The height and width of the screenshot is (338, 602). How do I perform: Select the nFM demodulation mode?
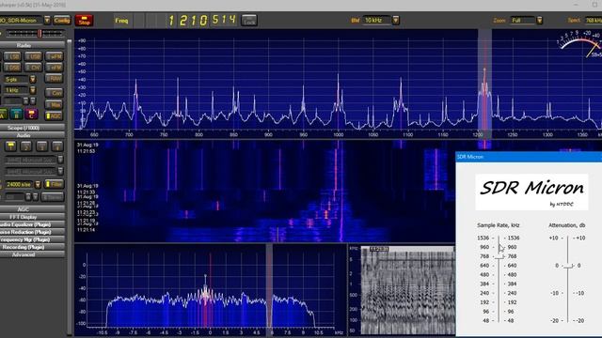coord(55,68)
